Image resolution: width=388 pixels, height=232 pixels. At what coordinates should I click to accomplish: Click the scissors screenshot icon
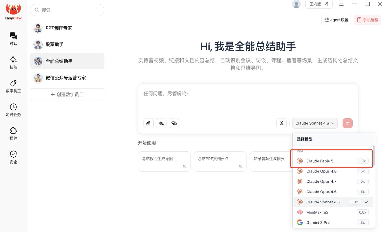282,123
